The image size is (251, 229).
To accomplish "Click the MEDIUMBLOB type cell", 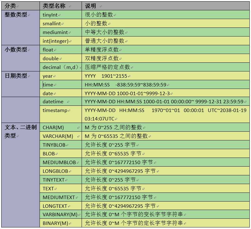I will [x=61, y=162].
